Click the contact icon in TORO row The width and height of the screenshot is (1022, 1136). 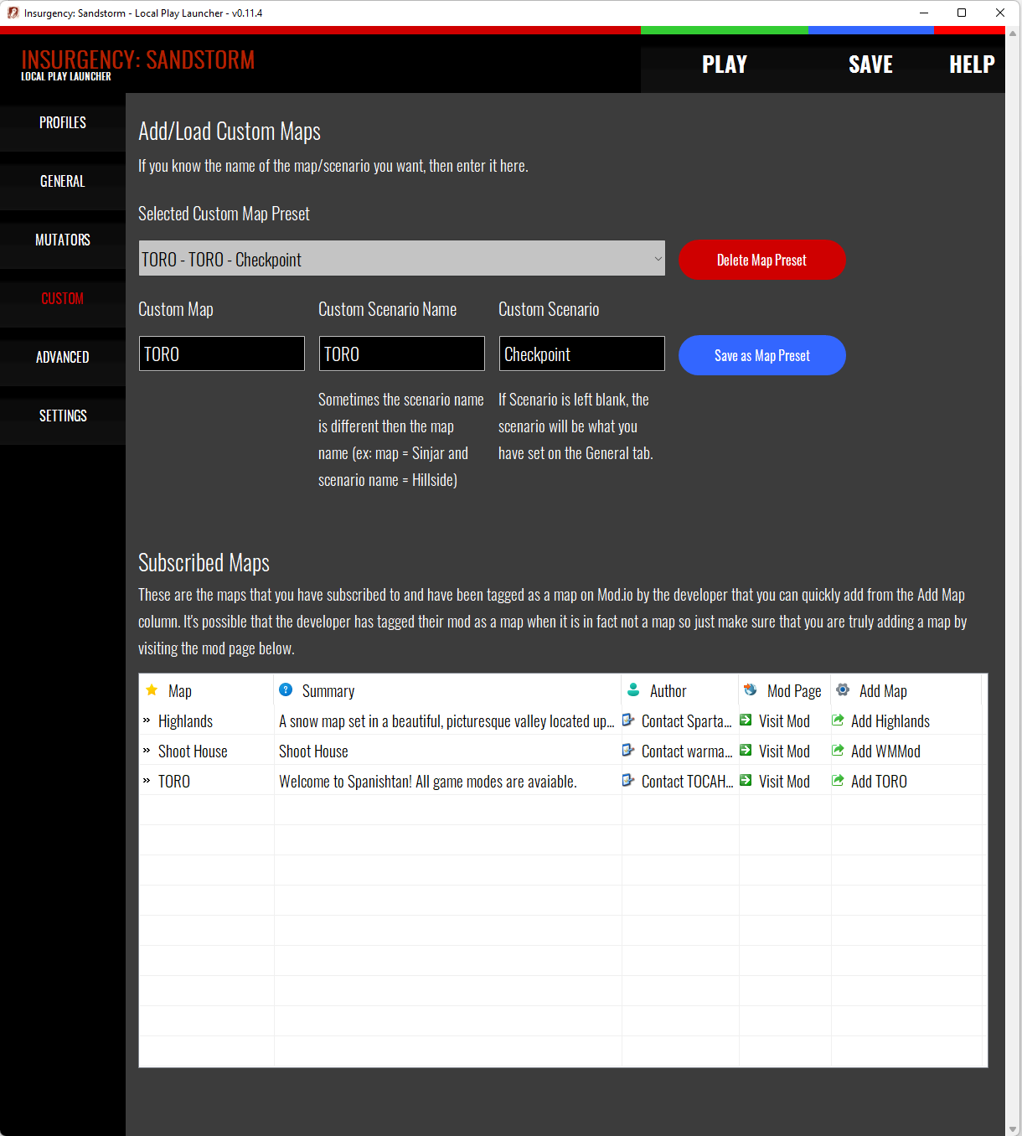point(628,781)
